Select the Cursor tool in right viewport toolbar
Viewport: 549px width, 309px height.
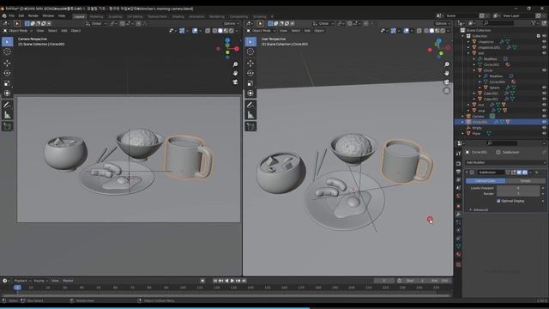point(250,51)
